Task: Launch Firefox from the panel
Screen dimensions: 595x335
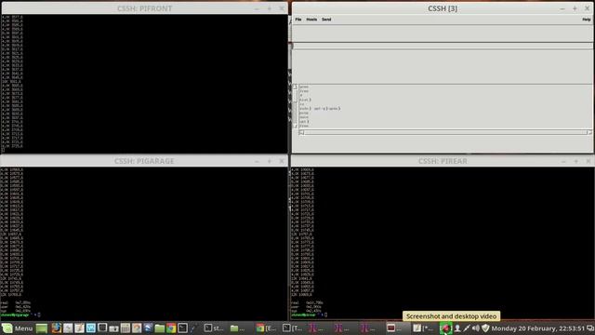Action: [x=57, y=328]
